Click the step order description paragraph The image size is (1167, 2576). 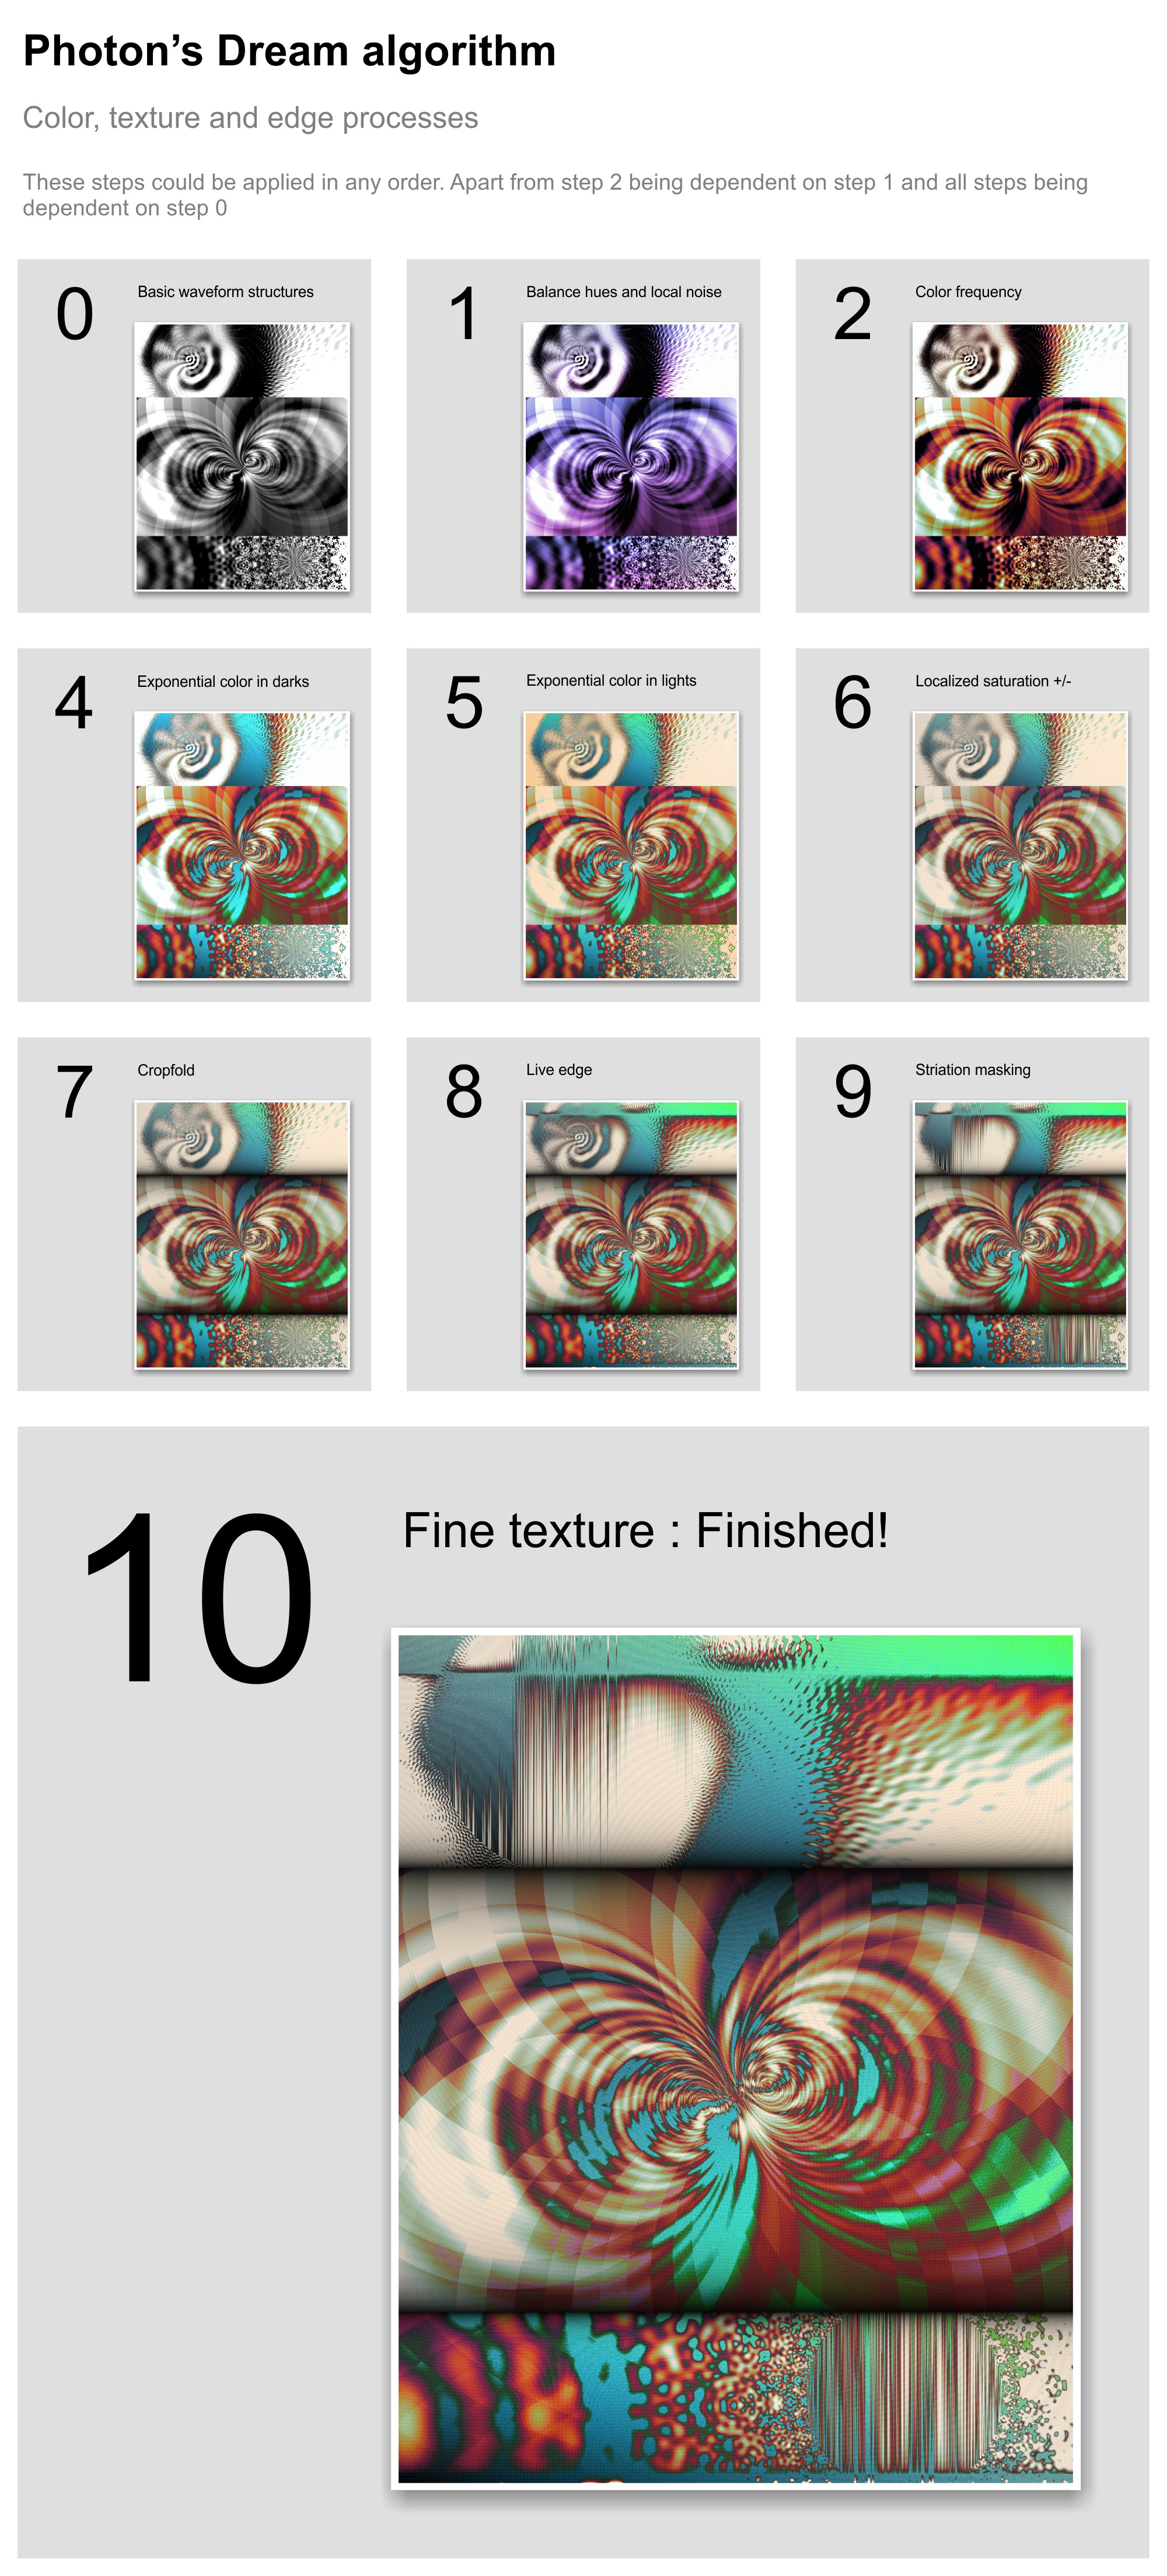pyautogui.click(x=555, y=195)
